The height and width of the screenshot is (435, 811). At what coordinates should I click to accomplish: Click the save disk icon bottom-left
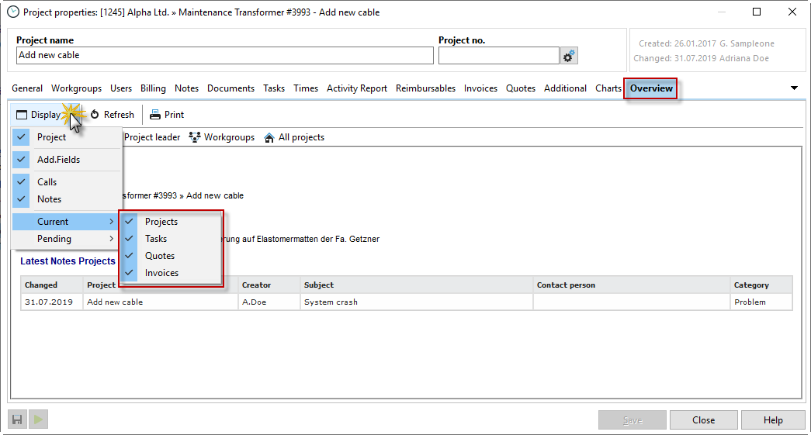pyautogui.click(x=16, y=419)
